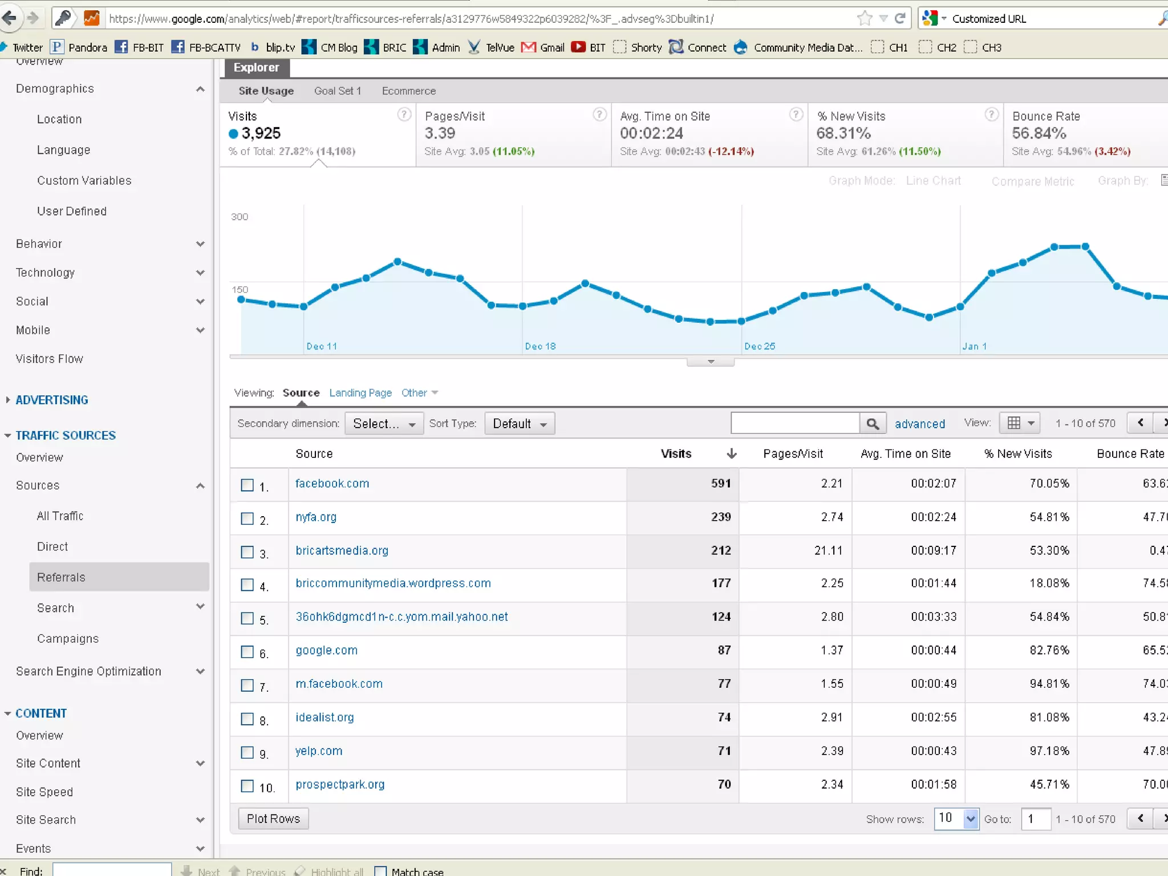
Task: Check the nyfa.org row checkbox
Action: pyautogui.click(x=247, y=518)
